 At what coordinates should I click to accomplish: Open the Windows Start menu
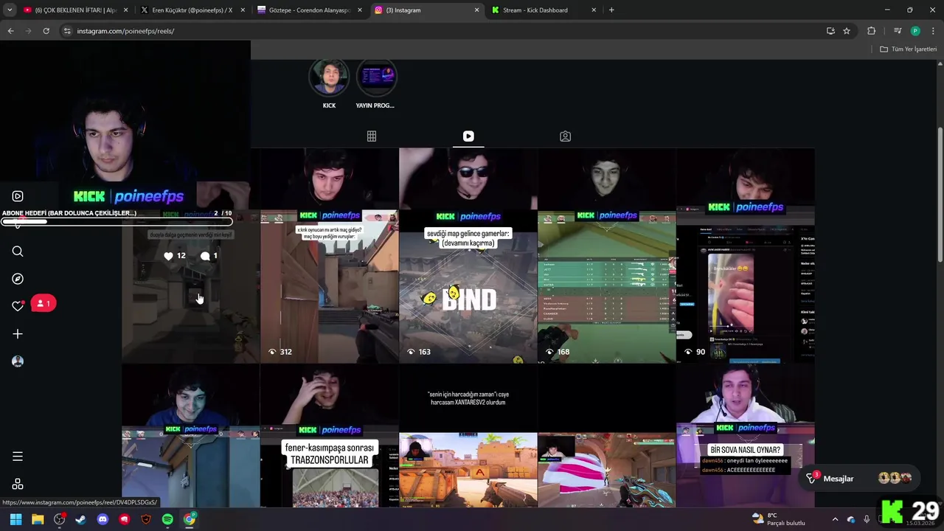pyautogui.click(x=15, y=519)
